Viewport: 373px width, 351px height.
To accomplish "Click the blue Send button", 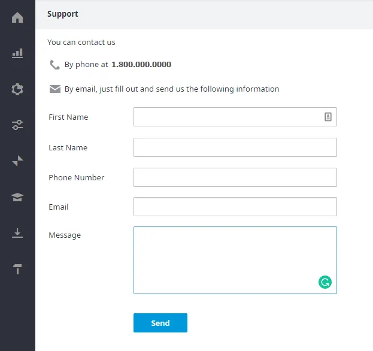I will [160, 323].
